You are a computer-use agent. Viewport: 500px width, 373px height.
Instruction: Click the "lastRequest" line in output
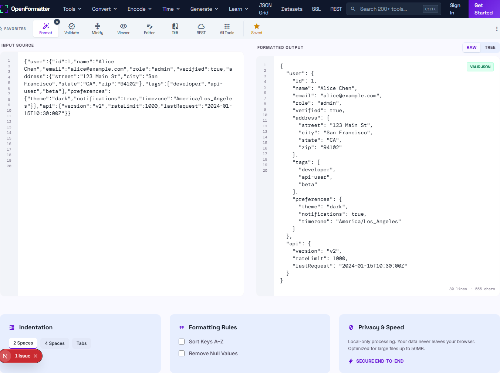tap(349, 266)
